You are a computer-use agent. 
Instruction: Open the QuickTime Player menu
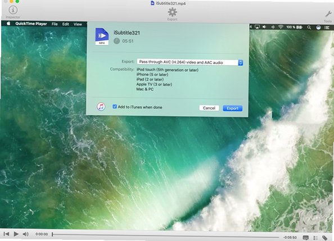[31, 24]
